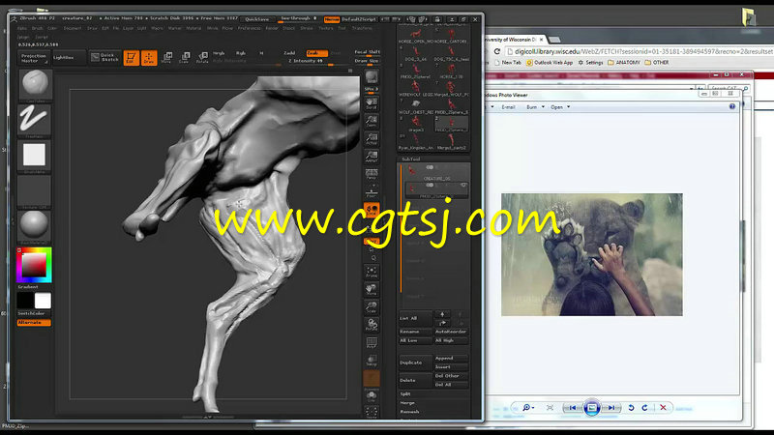This screenshot has height=435, width=774.
Task: Open the white alpha thumbnail picker
Action: coord(34,155)
